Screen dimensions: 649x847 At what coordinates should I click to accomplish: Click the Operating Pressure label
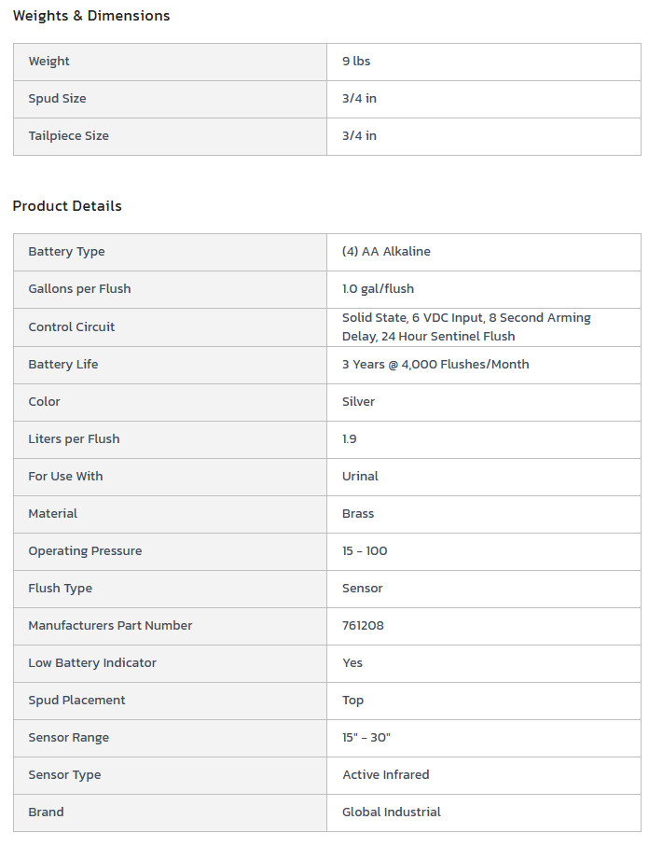85,551
